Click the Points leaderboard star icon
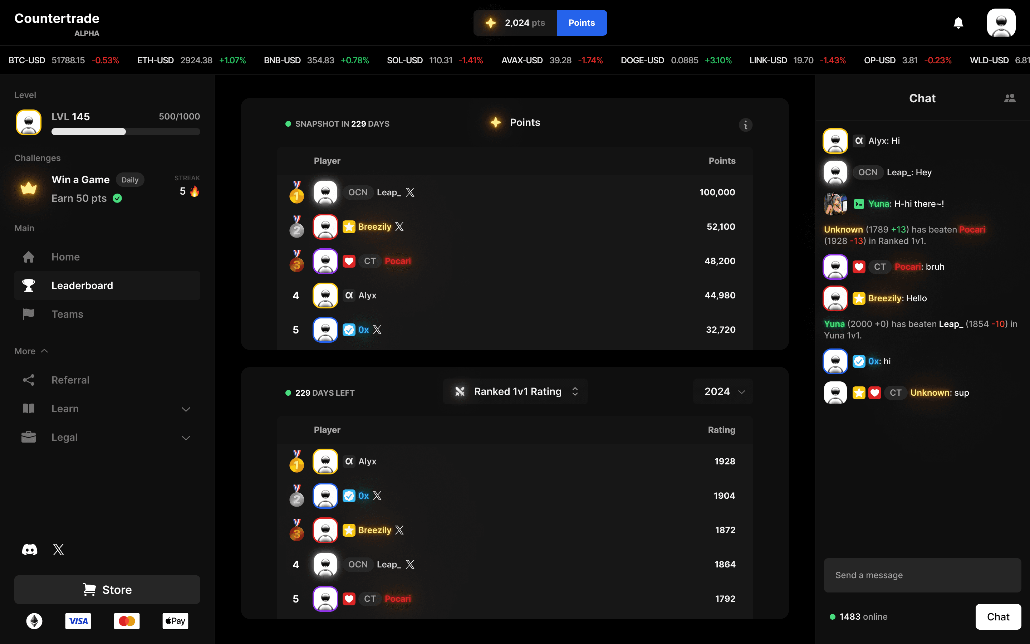Viewport: 1030px width, 644px height. point(495,122)
